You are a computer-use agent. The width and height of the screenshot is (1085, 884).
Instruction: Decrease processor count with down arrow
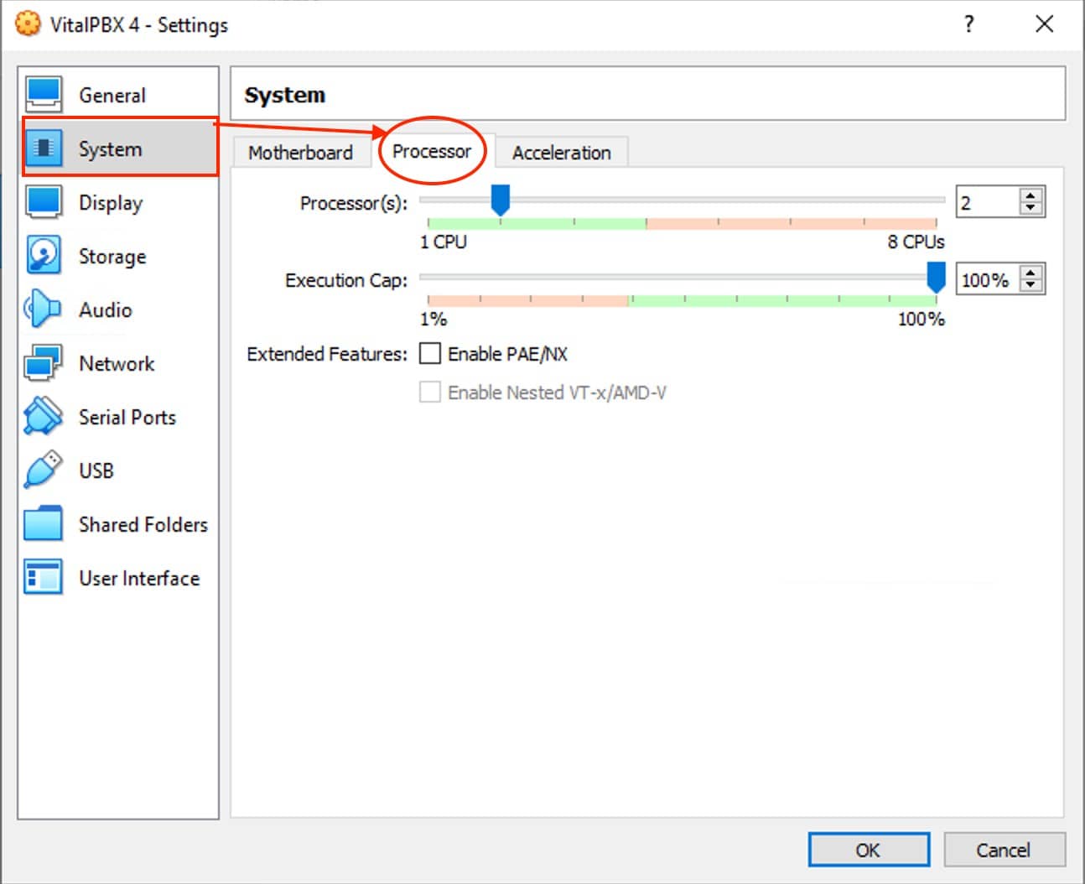tap(1030, 208)
